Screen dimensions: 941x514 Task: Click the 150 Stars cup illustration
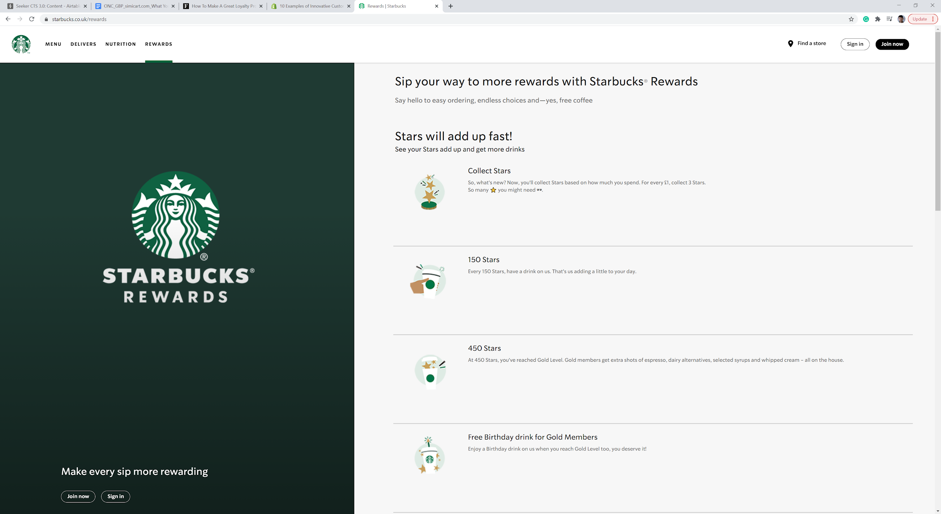[428, 281]
